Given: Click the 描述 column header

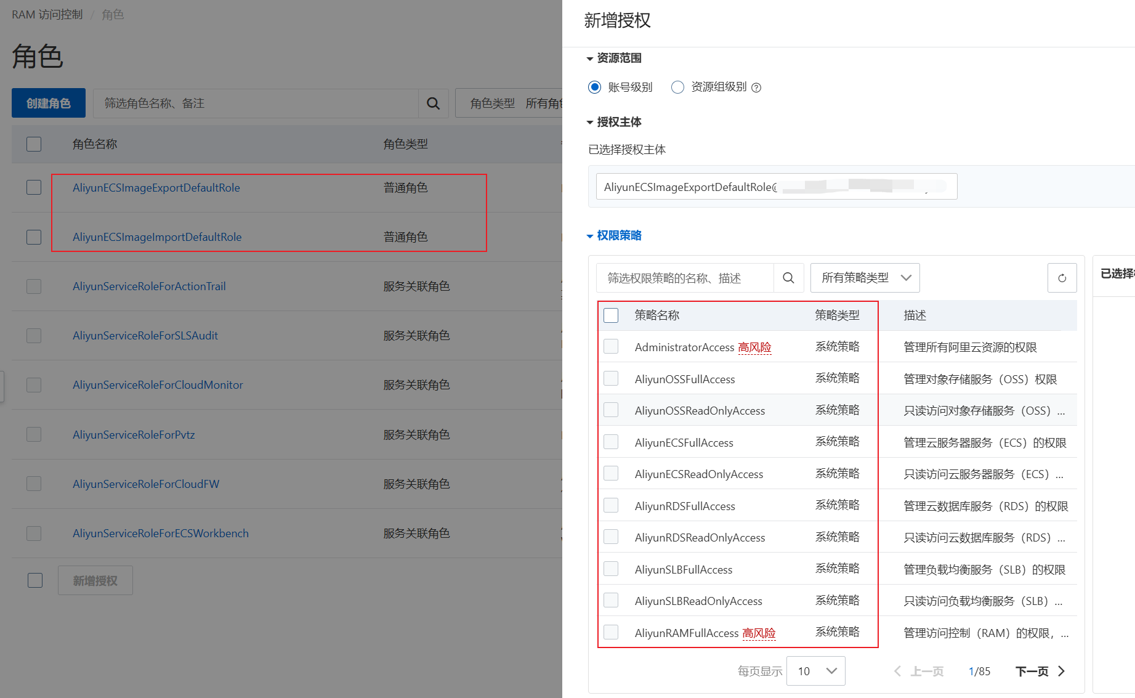Looking at the screenshot, I should click(915, 315).
